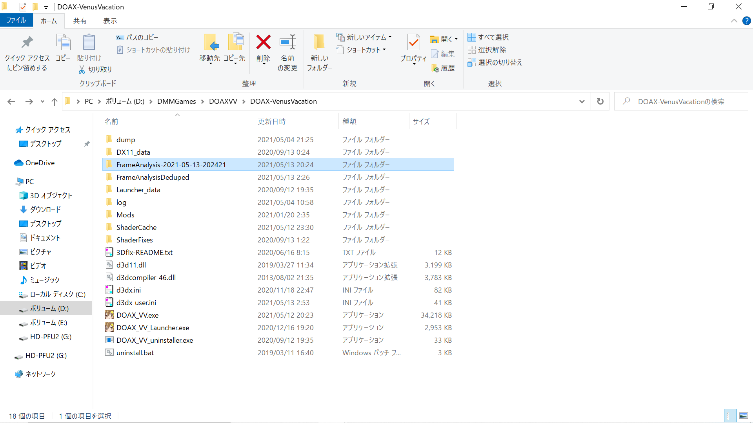
Task: Expand the chevron after DMMGames in path
Action: (x=202, y=101)
